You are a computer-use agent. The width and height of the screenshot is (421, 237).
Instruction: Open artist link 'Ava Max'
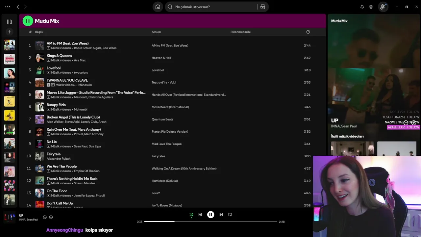pyautogui.click(x=80, y=60)
